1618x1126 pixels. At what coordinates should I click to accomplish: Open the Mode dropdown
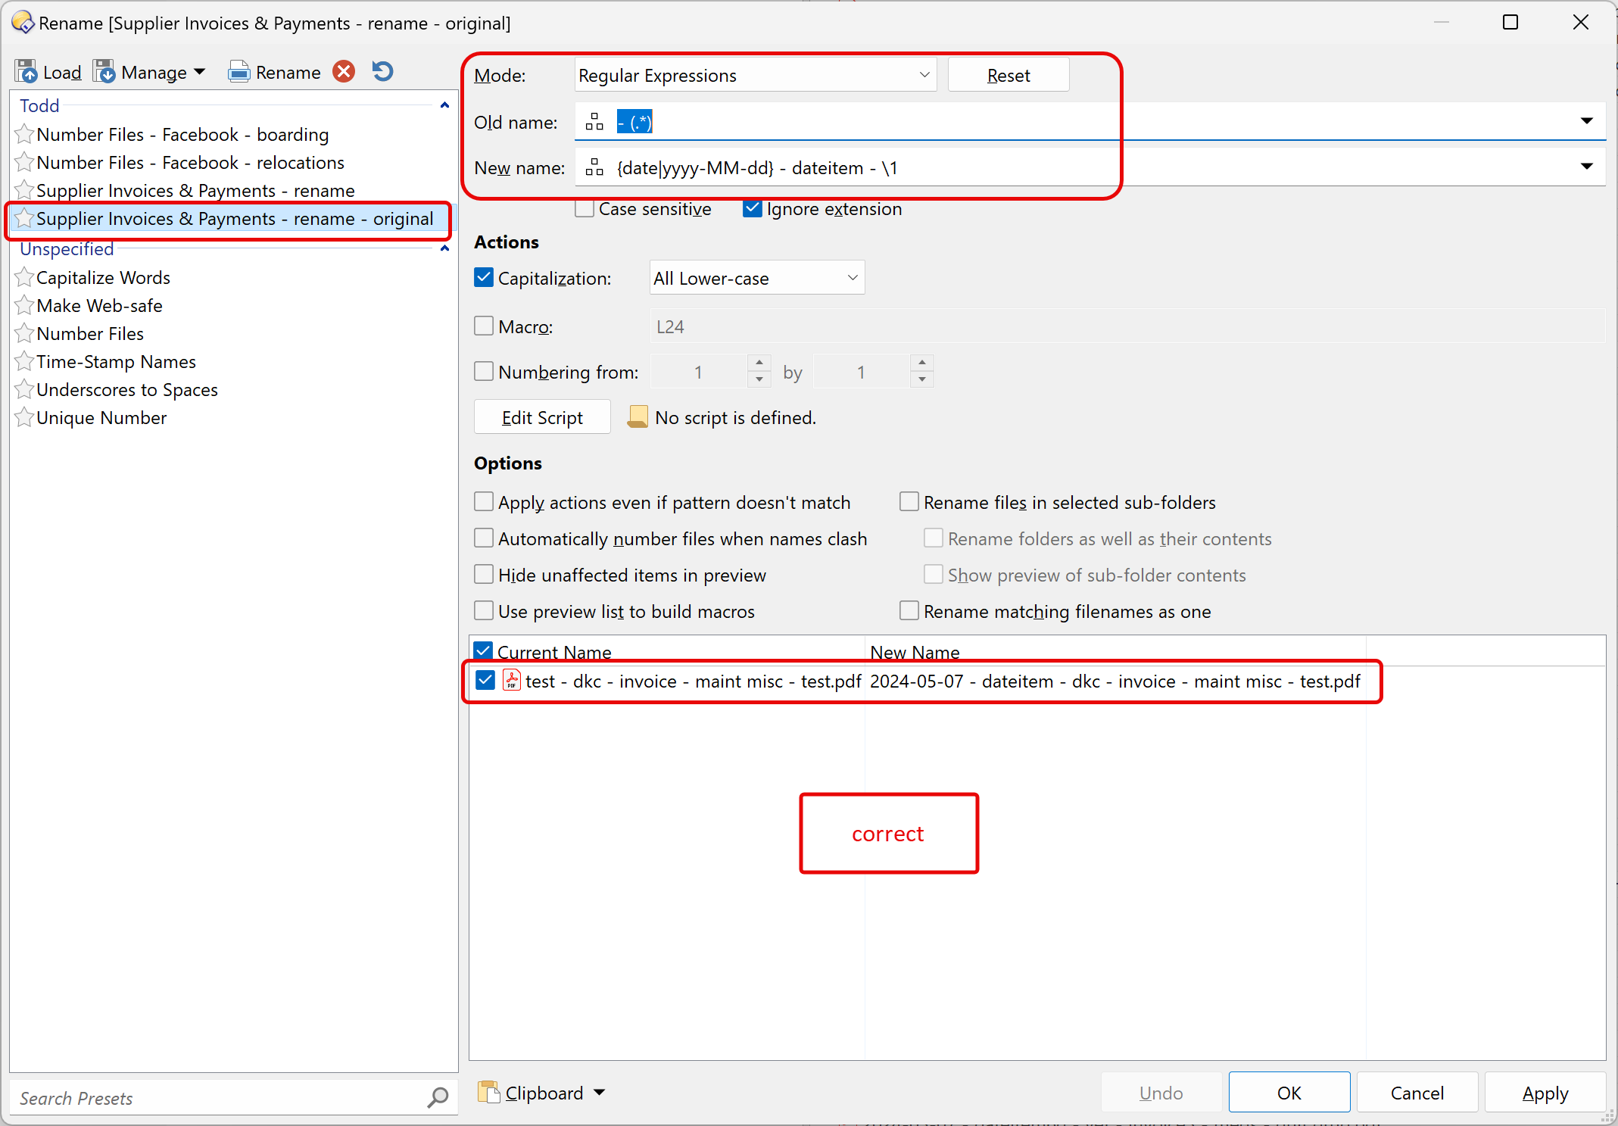755,76
